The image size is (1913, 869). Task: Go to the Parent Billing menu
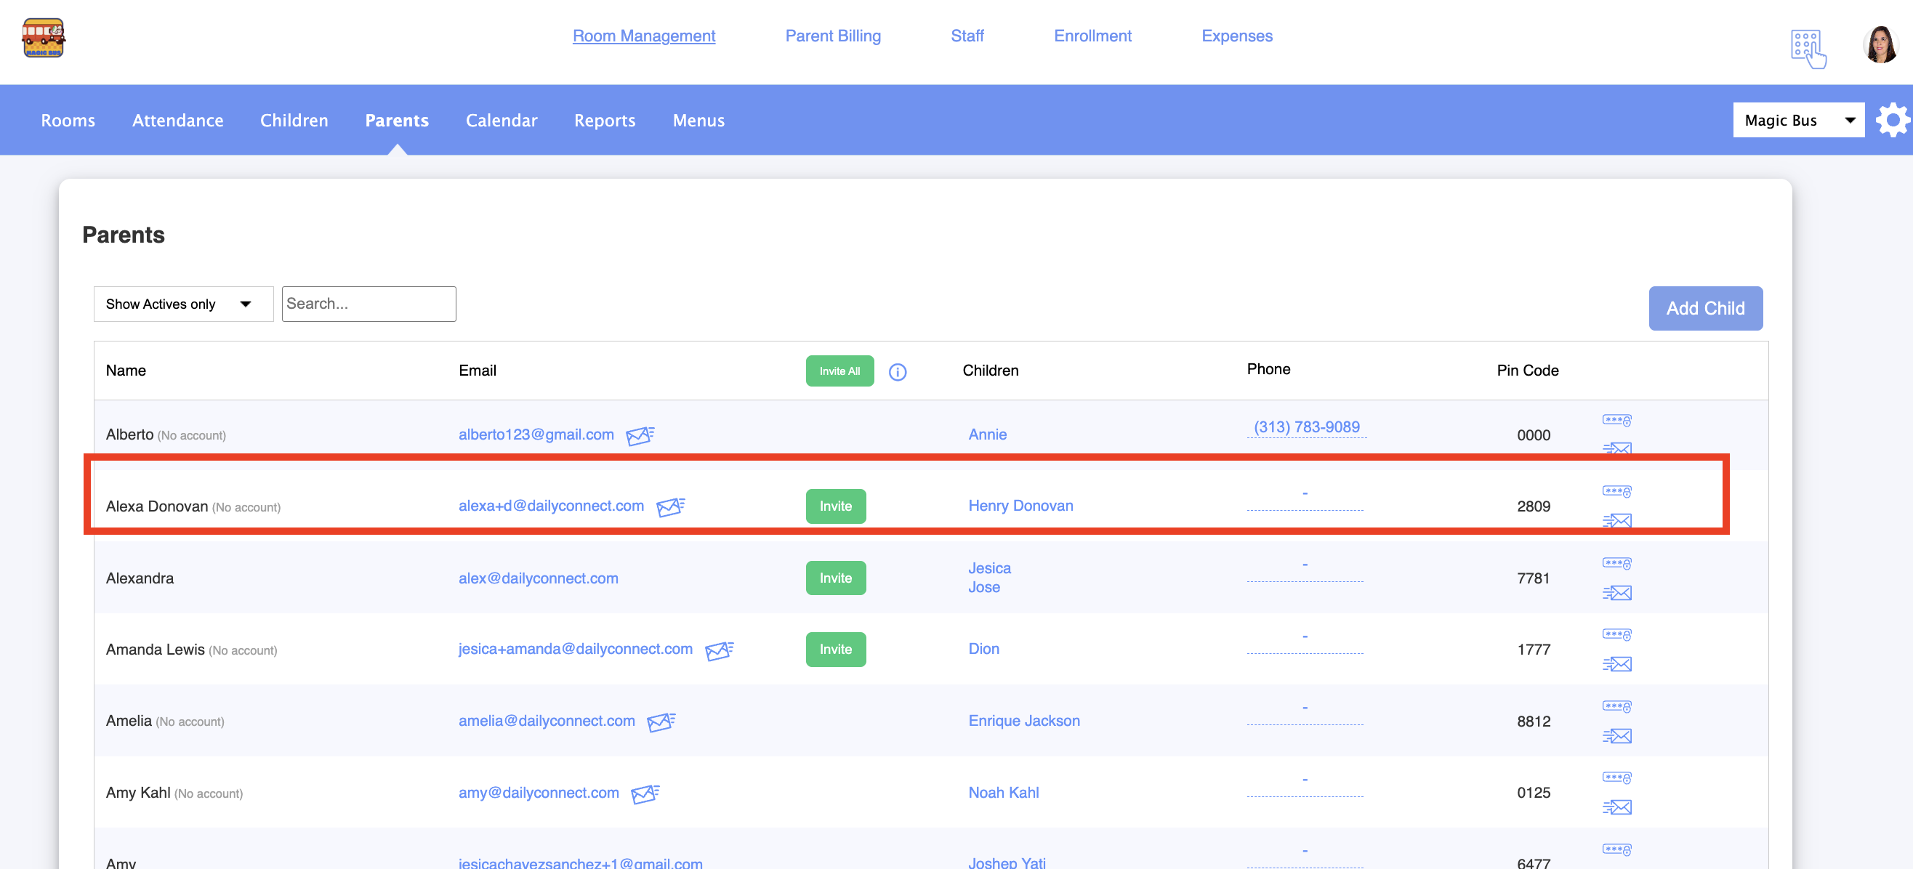pyautogui.click(x=832, y=36)
